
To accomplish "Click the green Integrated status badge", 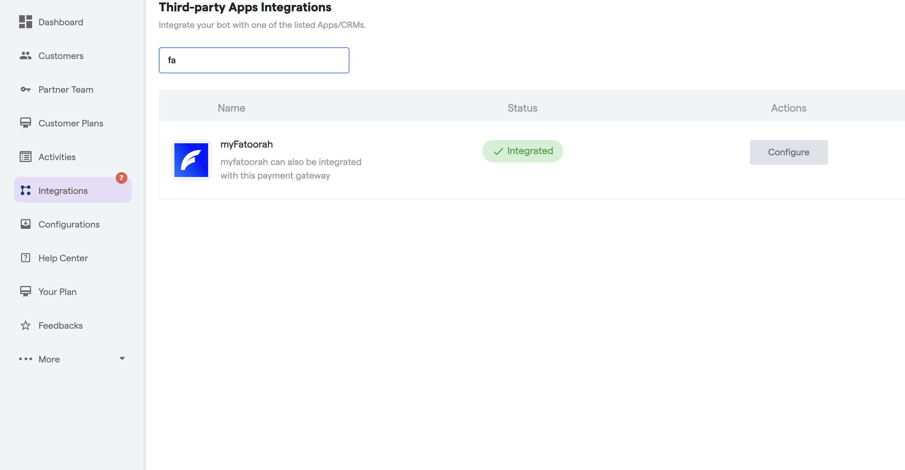I will [522, 151].
